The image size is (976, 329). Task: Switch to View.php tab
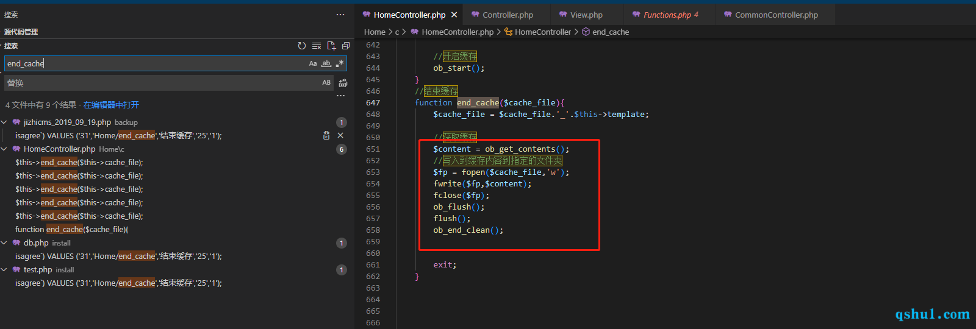[586, 15]
